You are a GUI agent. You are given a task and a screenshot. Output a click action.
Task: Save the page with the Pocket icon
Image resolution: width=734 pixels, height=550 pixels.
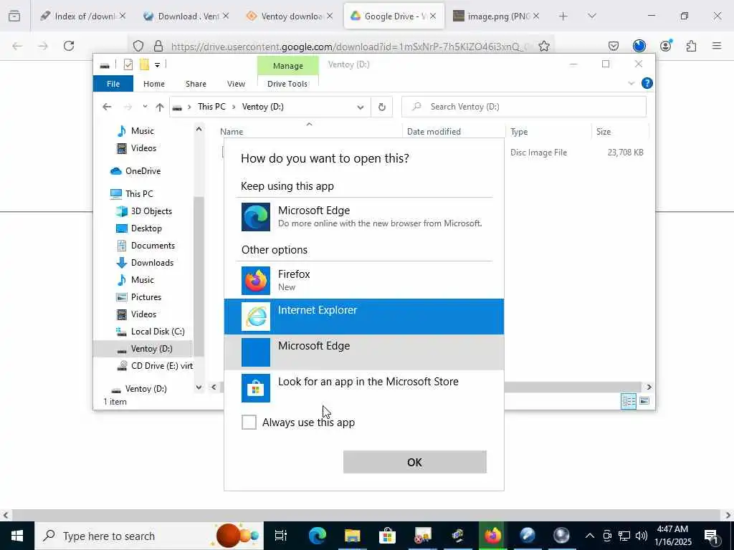614,46
